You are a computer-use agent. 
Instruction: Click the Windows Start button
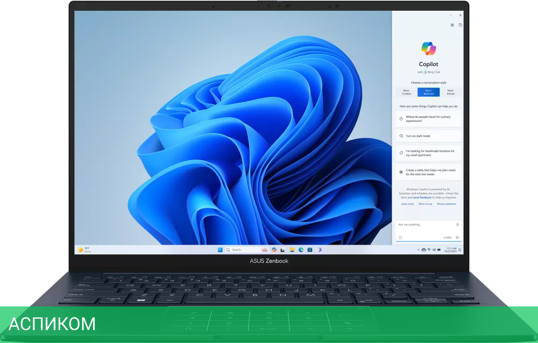click(x=220, y=249)
